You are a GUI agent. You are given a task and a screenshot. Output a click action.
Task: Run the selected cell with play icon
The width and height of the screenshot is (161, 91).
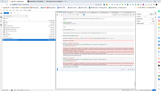pyautogui.click(x=68, y=15)
